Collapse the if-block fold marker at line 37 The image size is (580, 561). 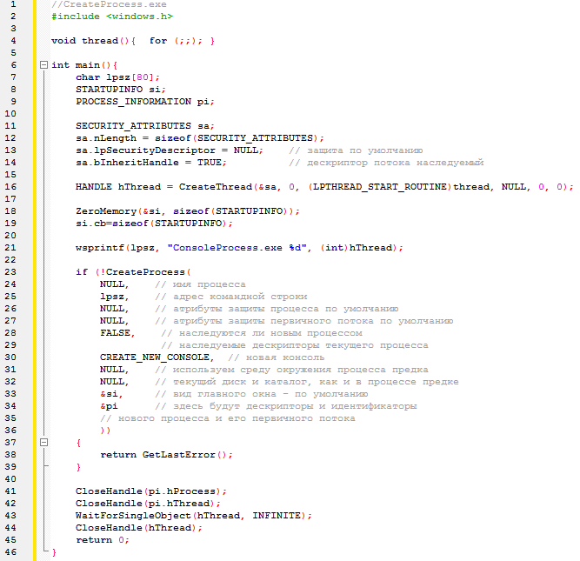point(43,443)
